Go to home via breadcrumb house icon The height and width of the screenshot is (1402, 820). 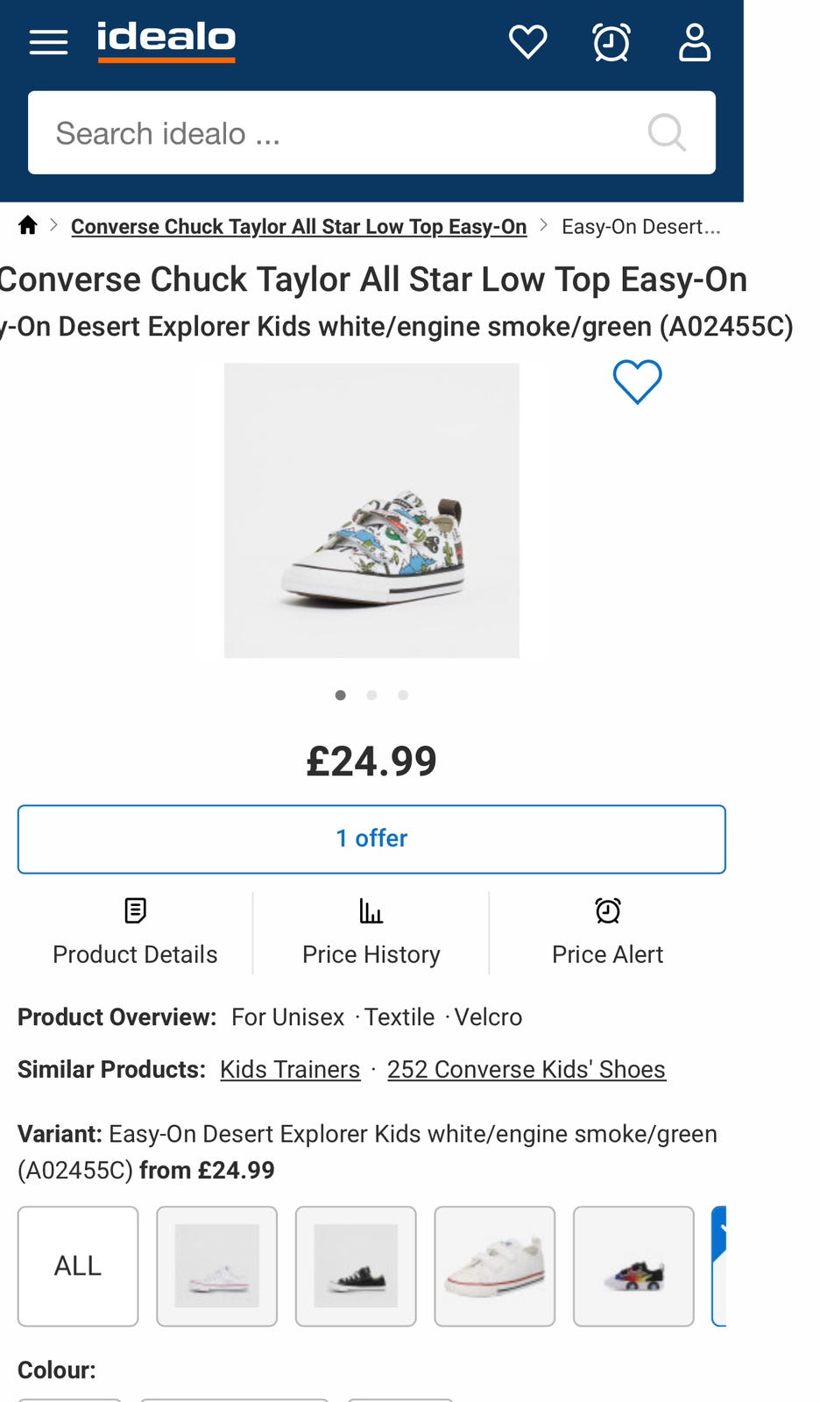click(x=28, y=226)
